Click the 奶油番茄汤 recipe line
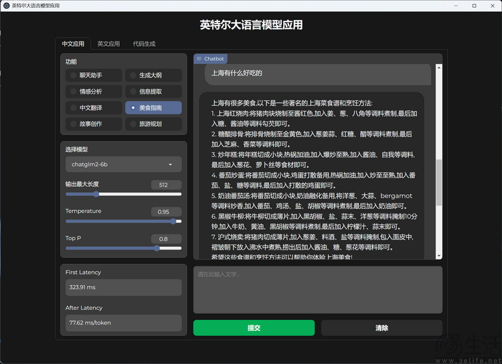 [311, 201]
